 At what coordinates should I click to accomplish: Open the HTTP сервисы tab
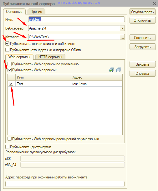click(50, 57)
